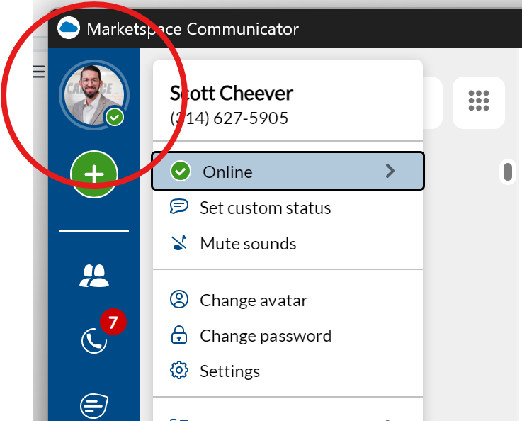Select the Online status menu entry
This screenshot has width=522, height=421.
(288, 171)
